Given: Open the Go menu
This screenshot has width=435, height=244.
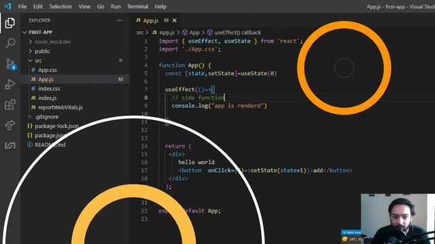Looking at the screenshot, I should (x=101, y=6).
